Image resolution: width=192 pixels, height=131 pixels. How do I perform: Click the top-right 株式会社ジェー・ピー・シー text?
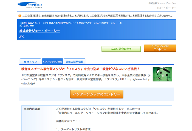[162, 3]
